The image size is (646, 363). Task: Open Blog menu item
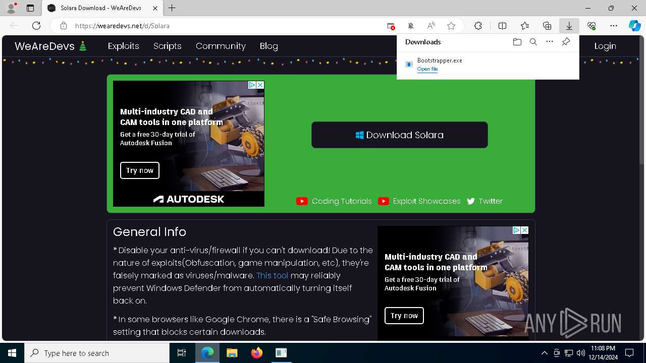pyautogui.click(x=269, y=46)
